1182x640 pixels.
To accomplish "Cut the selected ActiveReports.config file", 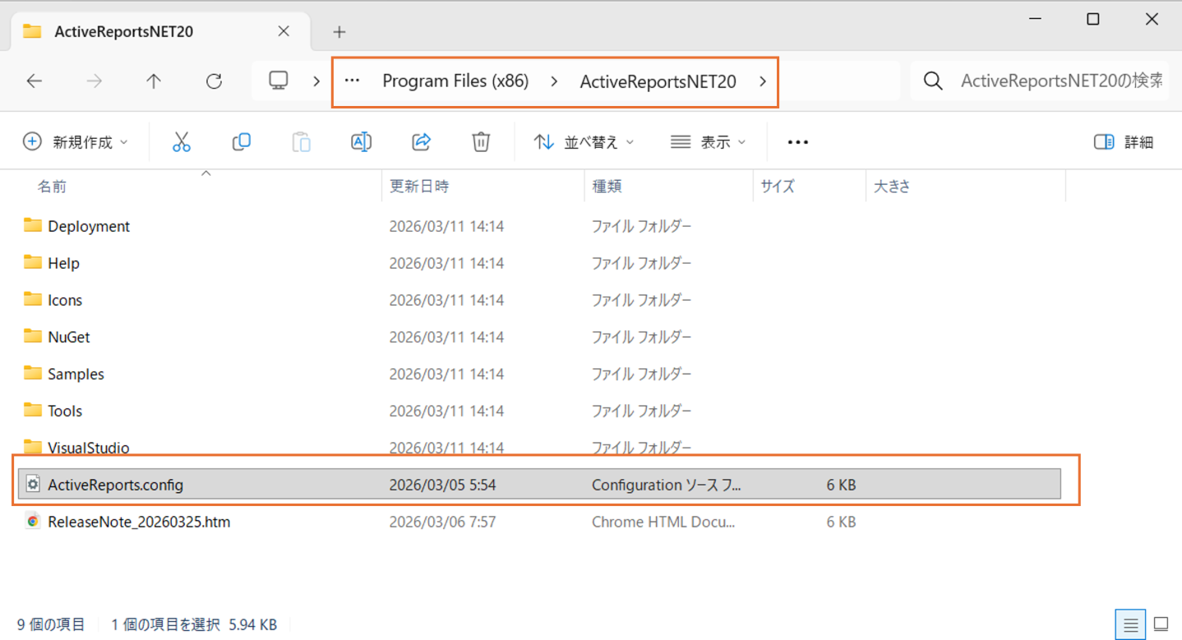I will pyautogui.click(x=182, y=141).
